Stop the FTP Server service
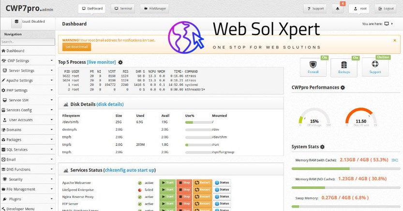403x211 pixels. pos(184,204)
